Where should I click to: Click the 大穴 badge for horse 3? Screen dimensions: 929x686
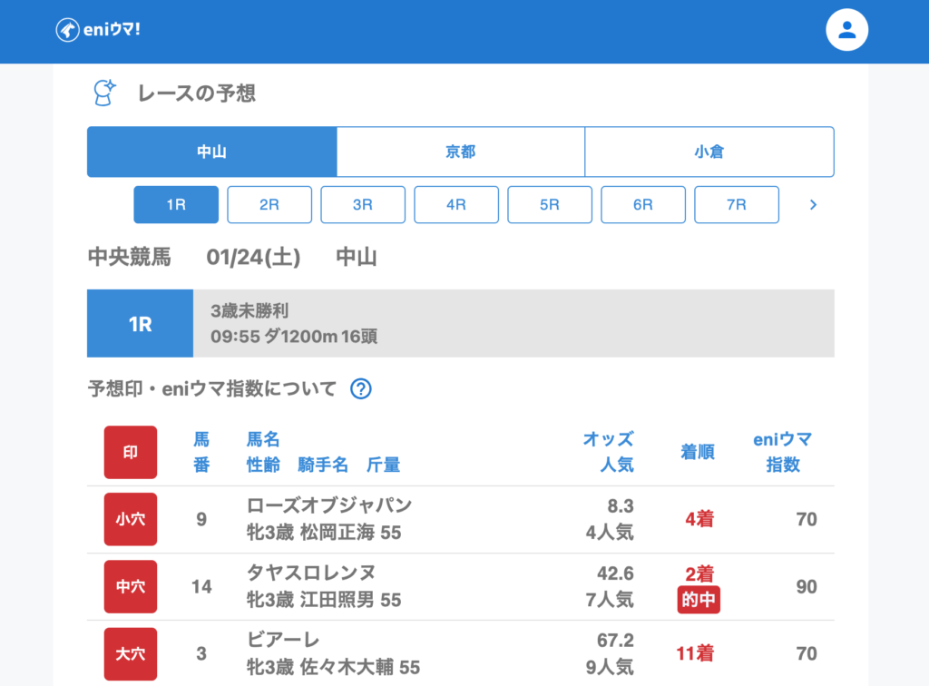[x=131, y=653]
